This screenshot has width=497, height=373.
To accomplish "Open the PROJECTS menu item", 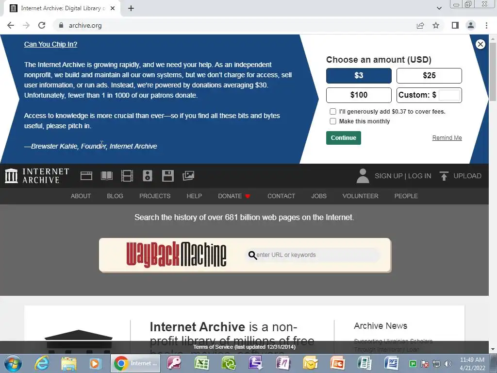I will point(155,196).
